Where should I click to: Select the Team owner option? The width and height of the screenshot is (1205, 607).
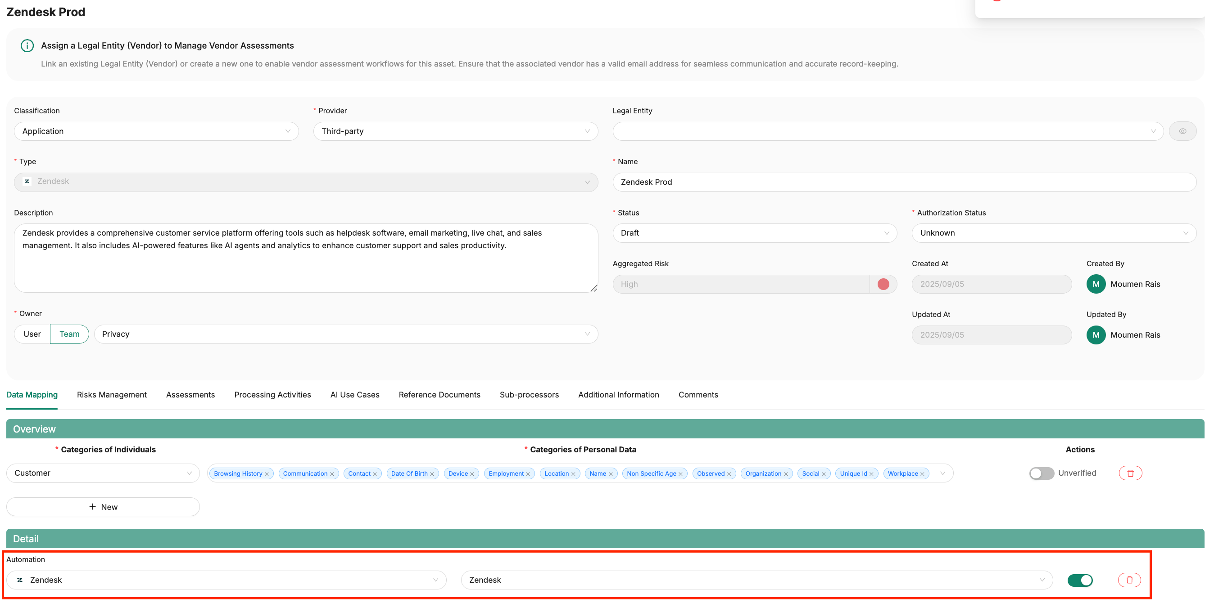click(69, 335)
